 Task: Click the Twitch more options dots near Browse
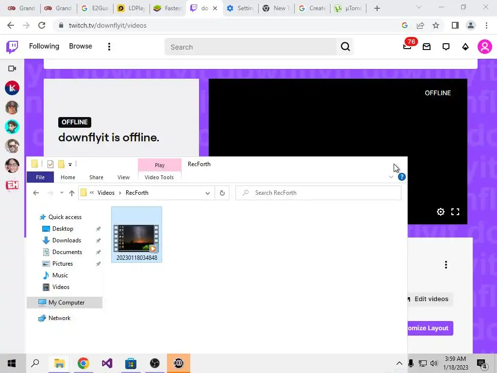(109, 47)
